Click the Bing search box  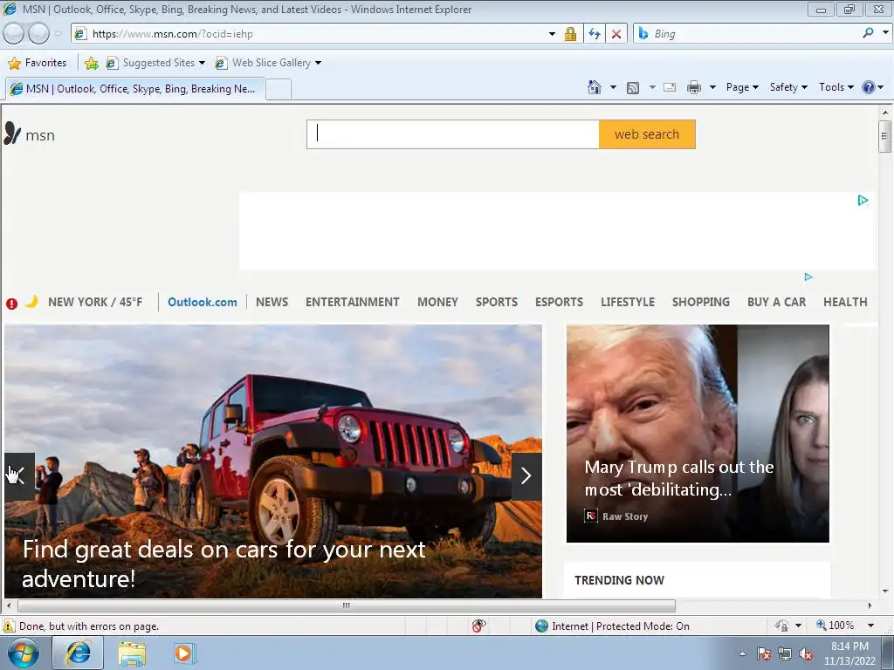click(753, 34)
